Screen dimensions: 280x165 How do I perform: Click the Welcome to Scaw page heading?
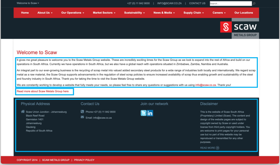point(37,52)
